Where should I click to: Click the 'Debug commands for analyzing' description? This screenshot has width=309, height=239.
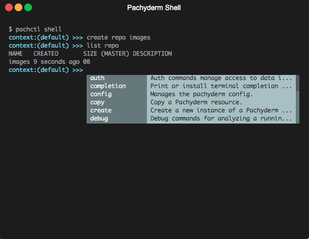221,118
